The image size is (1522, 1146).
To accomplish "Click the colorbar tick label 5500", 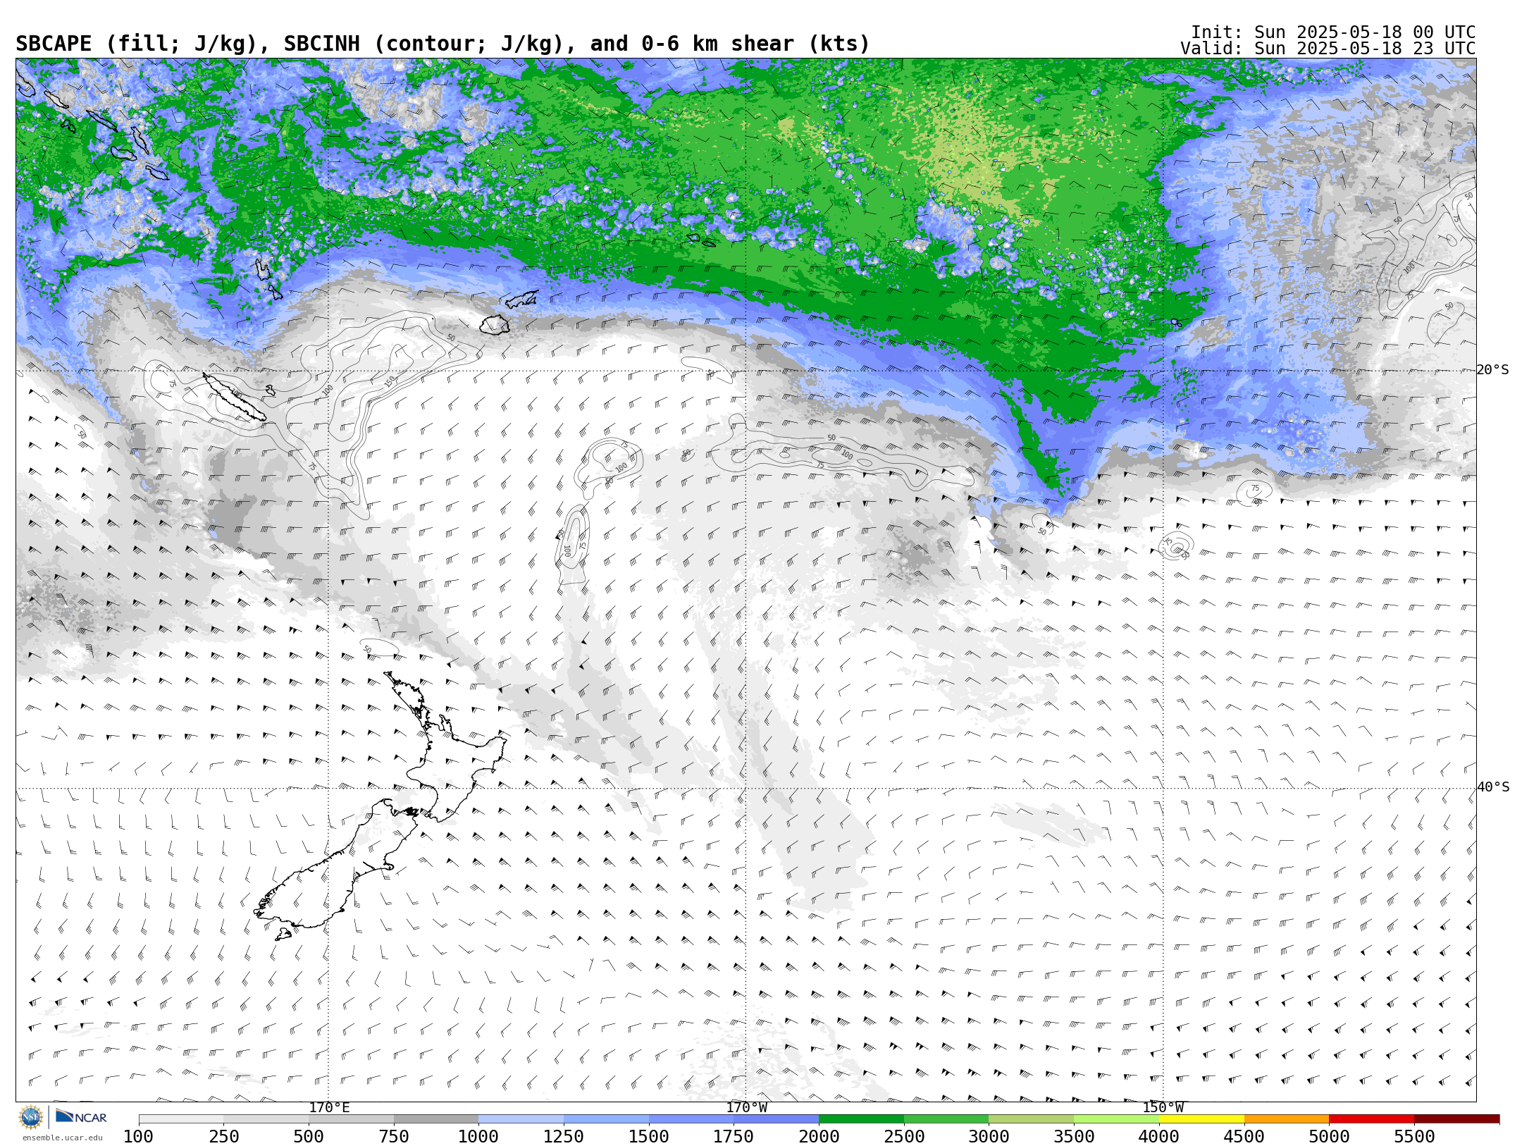I will click(1414, 1136).
